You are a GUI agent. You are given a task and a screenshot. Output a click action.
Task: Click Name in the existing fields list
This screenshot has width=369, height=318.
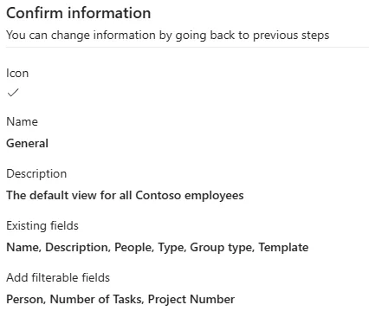pyautogui.click(x=23, y=248)
